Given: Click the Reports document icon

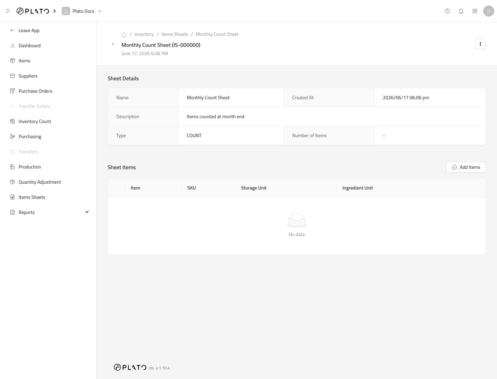Looking at the screenshot, I should [12, 212].
